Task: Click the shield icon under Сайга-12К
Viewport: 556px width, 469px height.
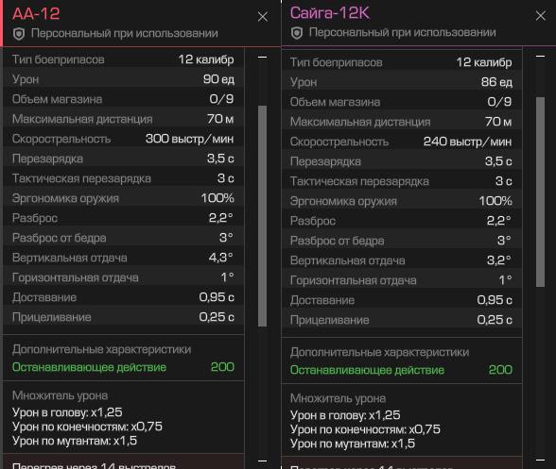Action: point(297,33)
